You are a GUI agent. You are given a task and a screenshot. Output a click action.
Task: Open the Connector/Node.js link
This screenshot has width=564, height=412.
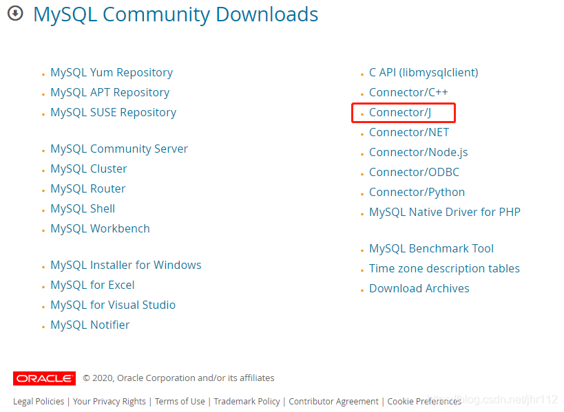(418, 152)
